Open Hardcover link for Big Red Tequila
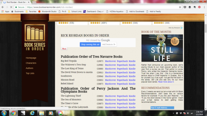Screen dimensions: 207x116 tap(111, 61)
